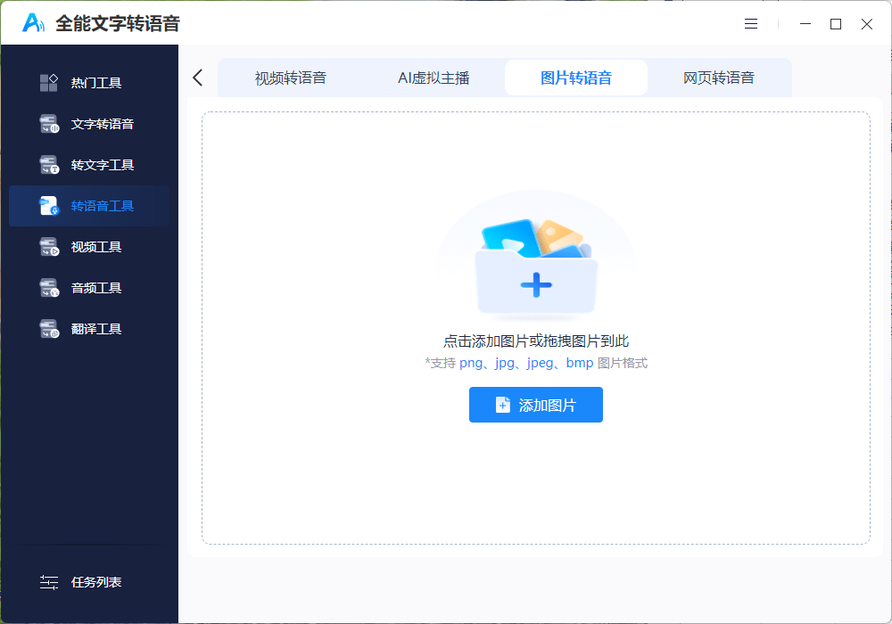Click the back arrow beside the tabs
892x624 pixels.
pos(198,78)
